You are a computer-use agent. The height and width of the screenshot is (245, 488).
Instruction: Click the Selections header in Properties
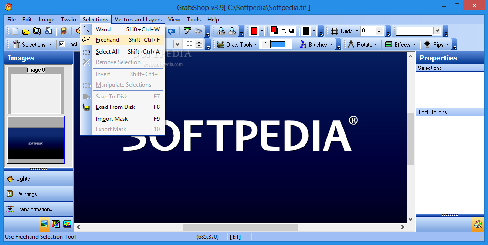tap(450, 68)
